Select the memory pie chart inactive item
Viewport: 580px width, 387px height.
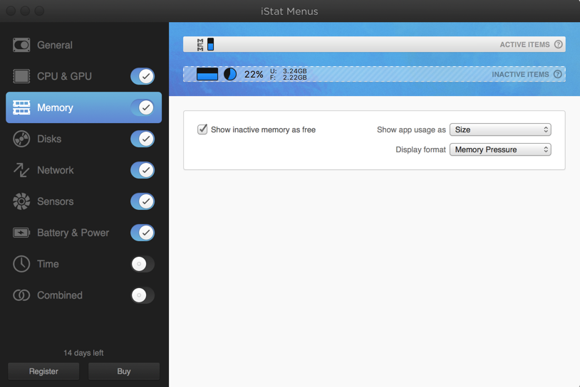(x=230, y=74)
